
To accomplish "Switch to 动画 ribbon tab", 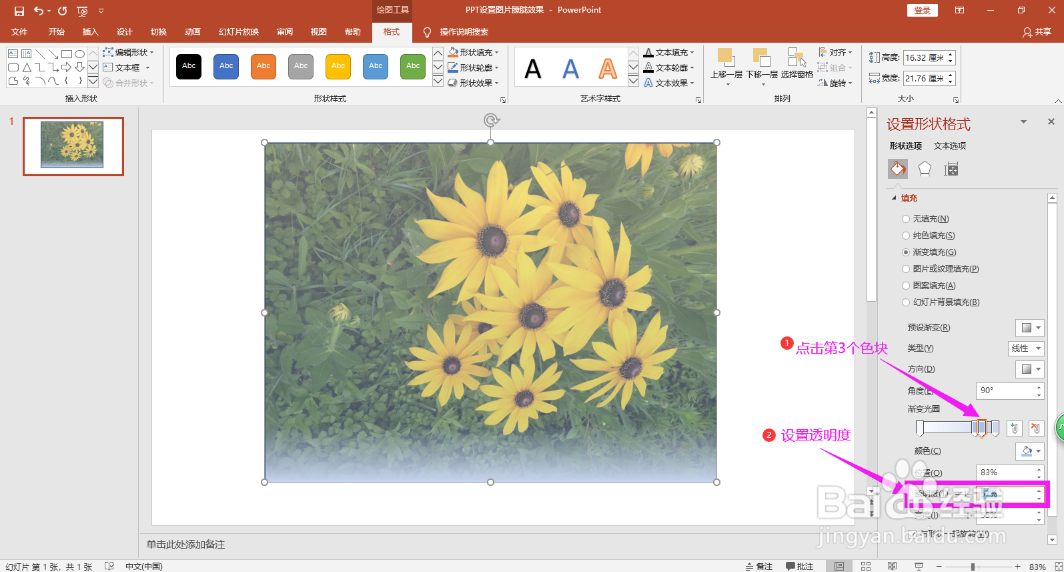I will coord(193,32).
